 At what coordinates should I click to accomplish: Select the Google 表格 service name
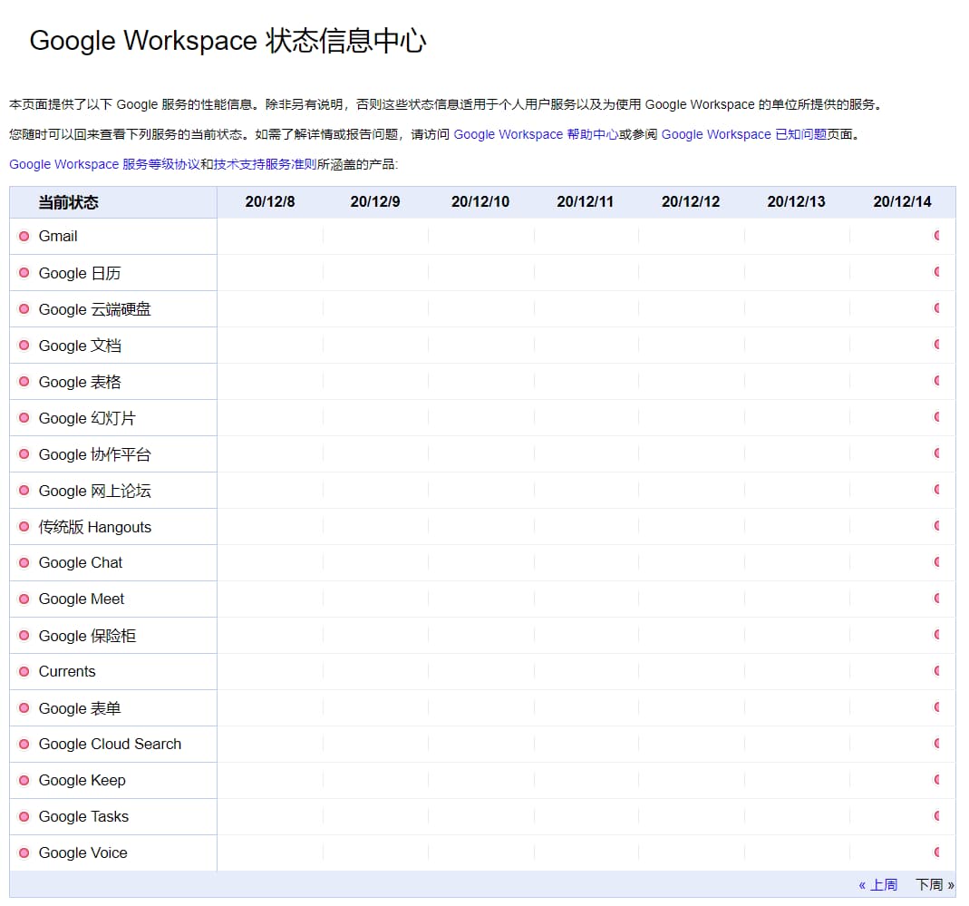click(x=80, y=382)
